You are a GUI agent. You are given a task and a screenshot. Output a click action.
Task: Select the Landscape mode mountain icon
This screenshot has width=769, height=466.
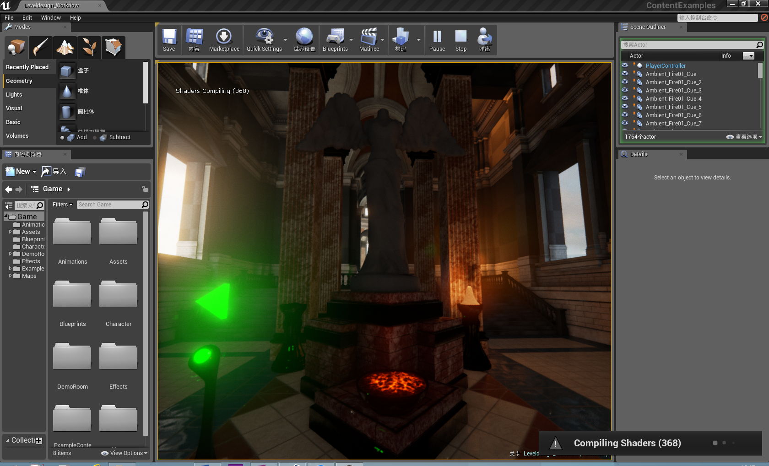65,47
